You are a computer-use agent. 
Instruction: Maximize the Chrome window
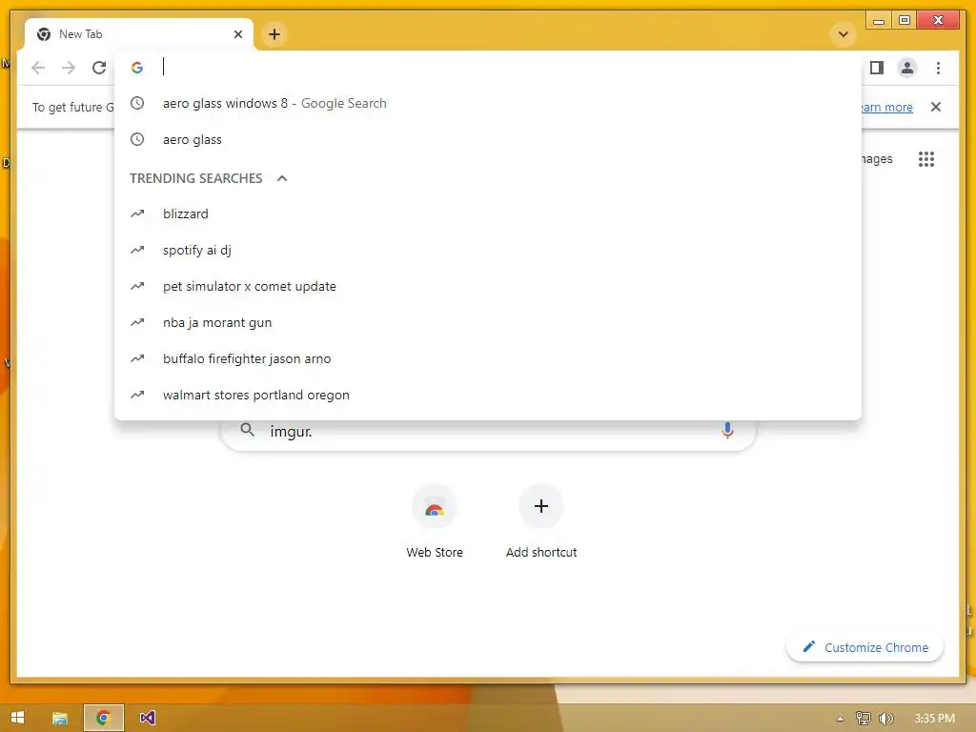[x=905, y=21]
